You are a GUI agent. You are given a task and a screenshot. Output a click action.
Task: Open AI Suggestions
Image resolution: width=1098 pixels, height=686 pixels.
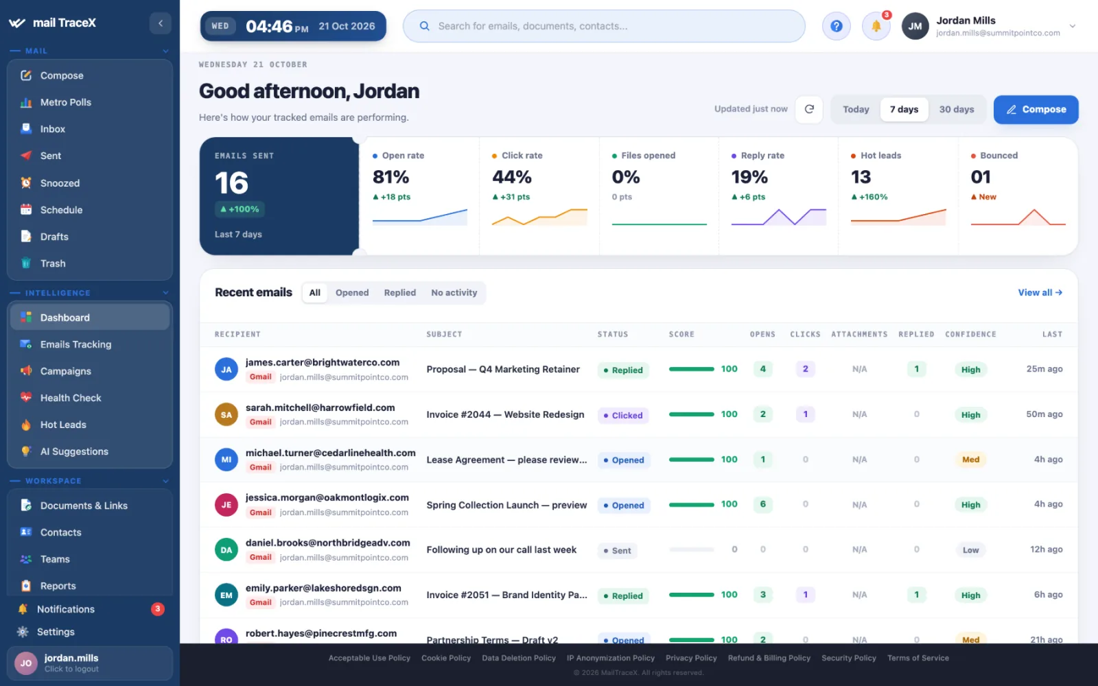pos(89,451)
